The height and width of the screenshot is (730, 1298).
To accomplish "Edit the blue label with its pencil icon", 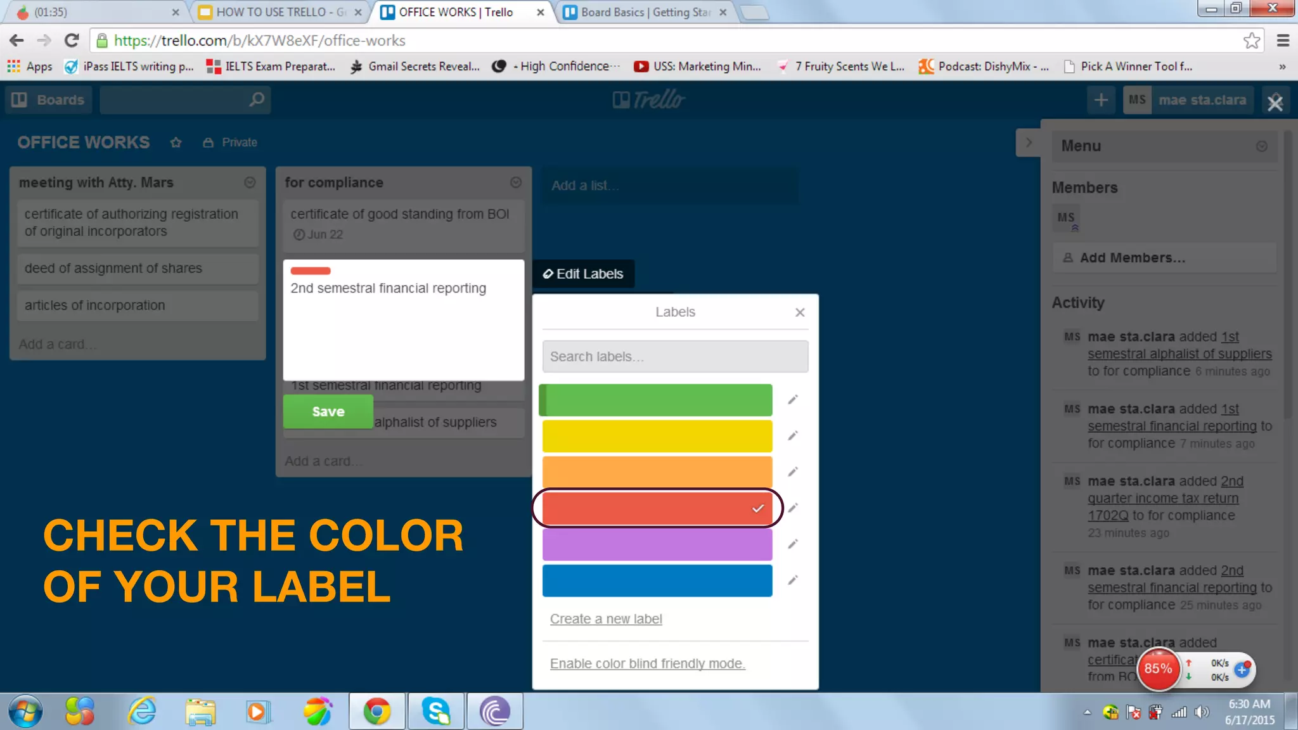I will pos(792,580).
